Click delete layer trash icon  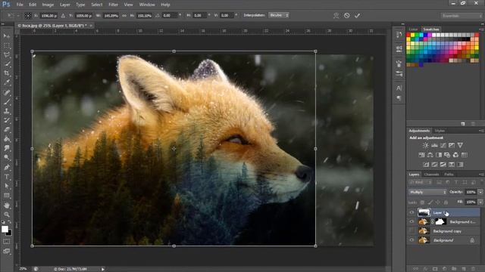click(473, 269)
